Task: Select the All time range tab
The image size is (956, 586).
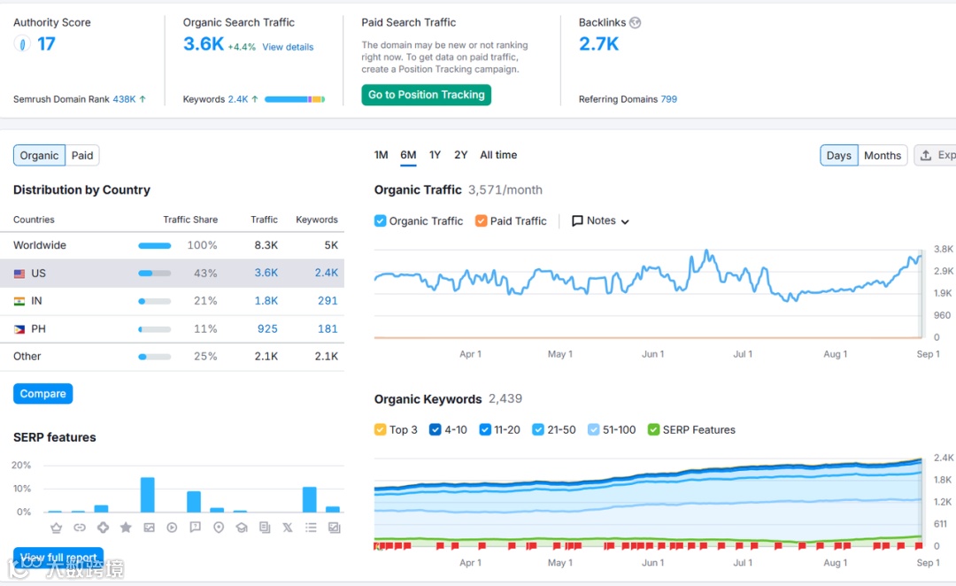Action: pyautogui.click(x=498, y=155)
